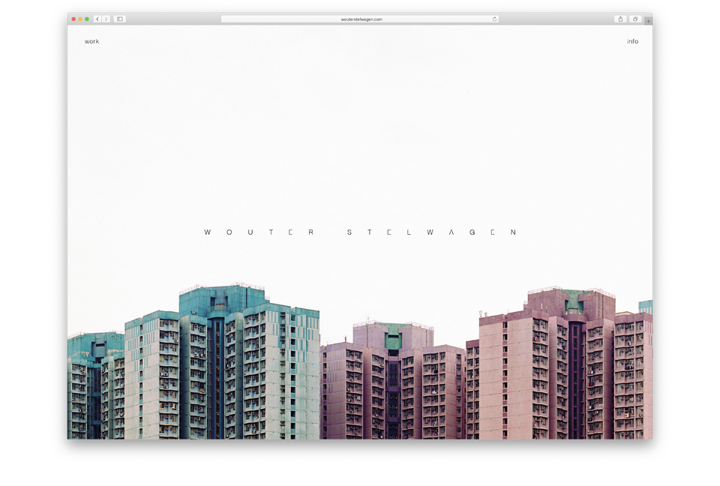Click the word STELWAGEN in the title
This screenshot has height=486, width=720.
[x=432, y=232]
